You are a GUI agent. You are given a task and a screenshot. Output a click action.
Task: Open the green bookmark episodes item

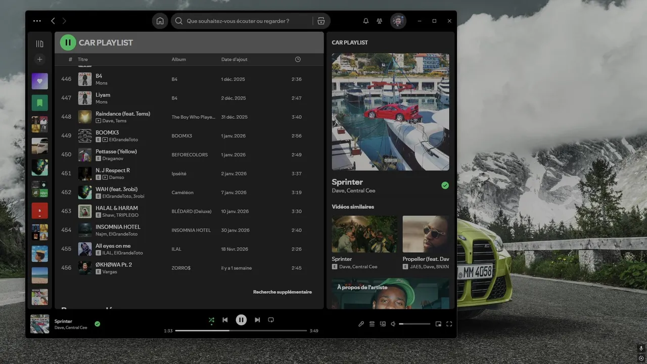tap(40, 103)
